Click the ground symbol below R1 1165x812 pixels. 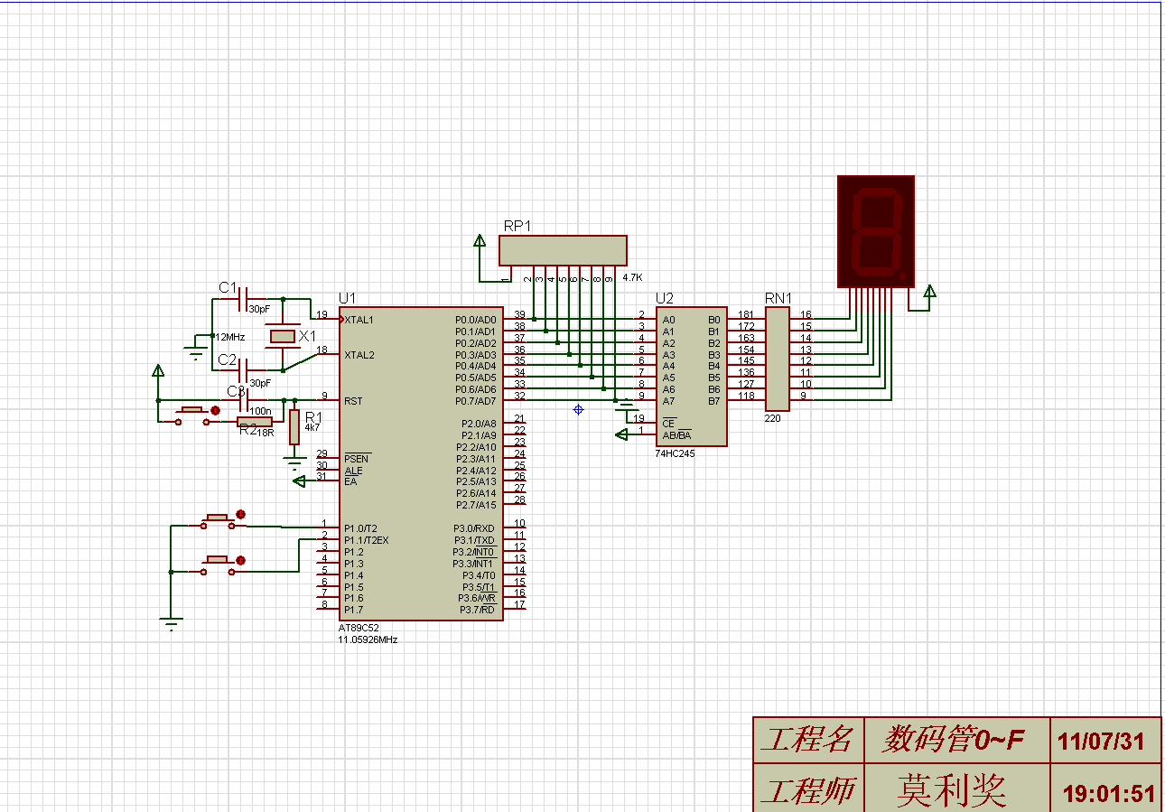[x=294, y=462]
